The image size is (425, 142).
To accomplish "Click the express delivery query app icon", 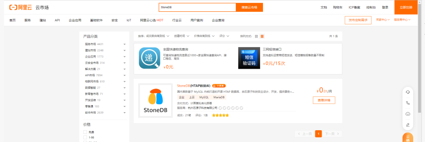I will tap(150, 58).
